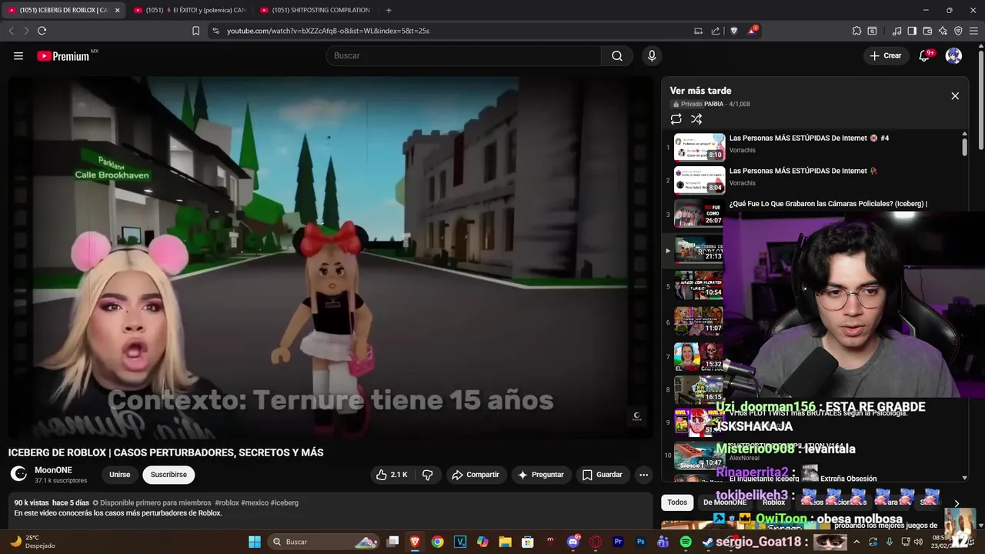Reload the page in browser
This screenshot has width=985, height=554.
coord(42,31)
